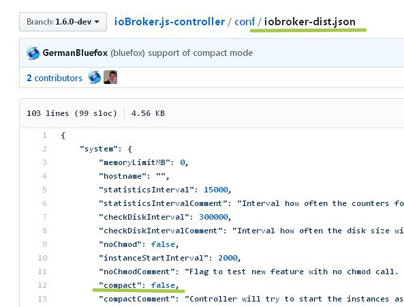Click the instanceStartInterval value 2000
Viewport: 404px width, 307px height.
228,258
